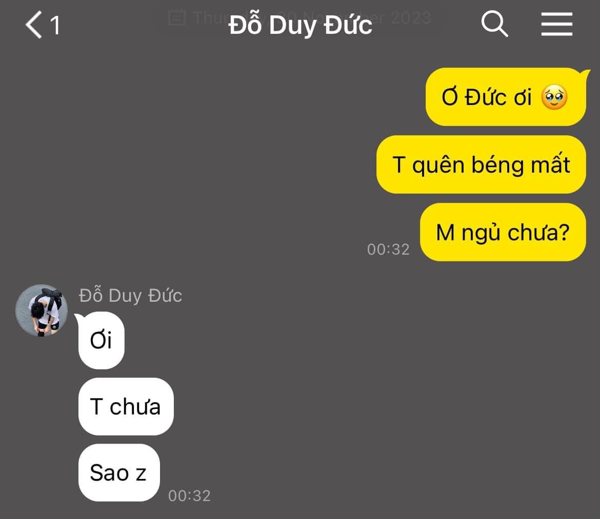Tap the sender name above Ơi bubble
Image resolution: width=600 pixels, height=519 pixels.
[130, 296]
